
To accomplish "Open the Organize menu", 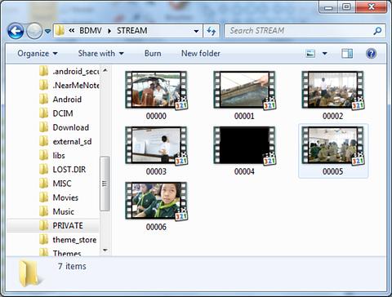I will pyautogui.click(x=38, y=53).
